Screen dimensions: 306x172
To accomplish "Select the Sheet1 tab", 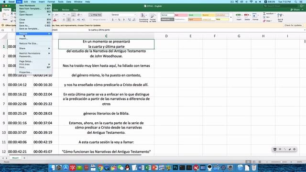I will point(15,158).
